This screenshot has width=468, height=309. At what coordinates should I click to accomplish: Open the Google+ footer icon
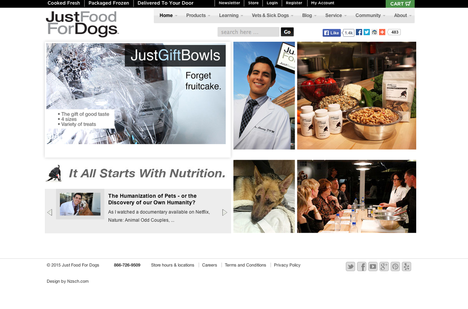point(384,266)
